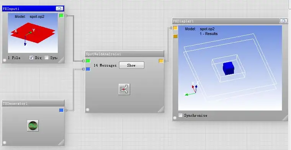The image size is (291, 150).
Task: Click the TSGenerator1 oscilloscope icon
Action: coord(33,126)
